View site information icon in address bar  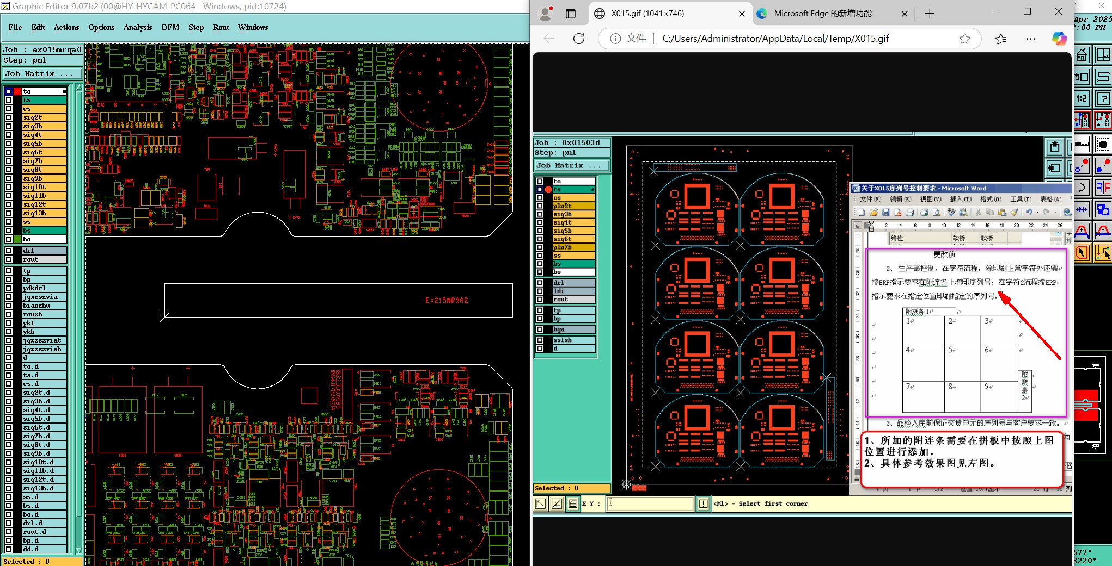point(615,39)
